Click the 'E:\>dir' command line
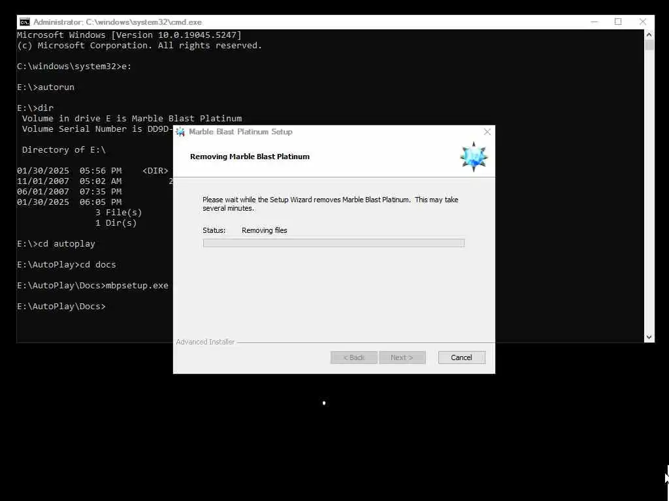 click(x=35, y=108)
